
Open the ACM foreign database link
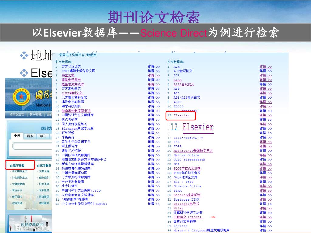coord(177,66)
